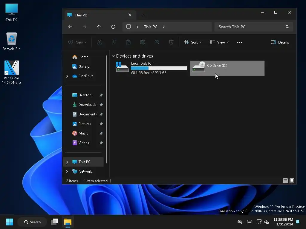Click chevron before This PC breadcrumb
The width and height of the screenshot is (306, 229).
click(137, 27)
